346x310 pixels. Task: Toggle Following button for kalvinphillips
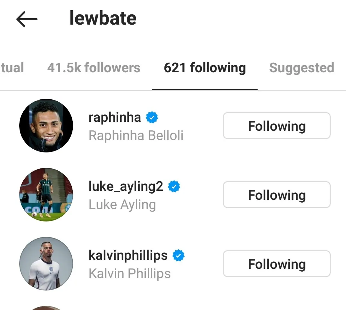click(276, 264)
